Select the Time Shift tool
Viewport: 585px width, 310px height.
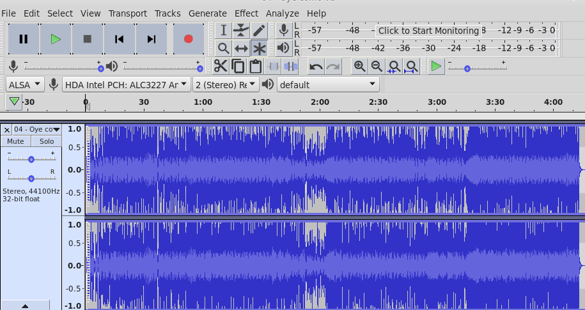[x=241, y=48]
